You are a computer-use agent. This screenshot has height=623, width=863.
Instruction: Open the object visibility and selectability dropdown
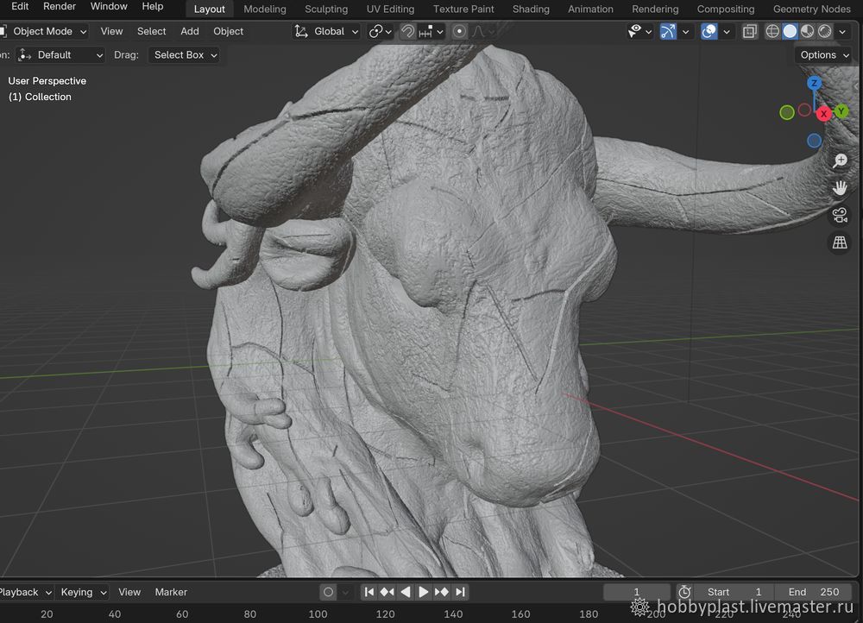click(639, 31)
